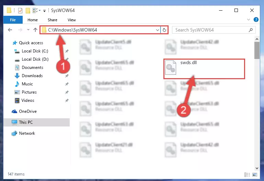The width and height of the screenshot is (264, 181).
Task: Click the vertical scrollbar thumb
Action: click(x=257, y=50)
